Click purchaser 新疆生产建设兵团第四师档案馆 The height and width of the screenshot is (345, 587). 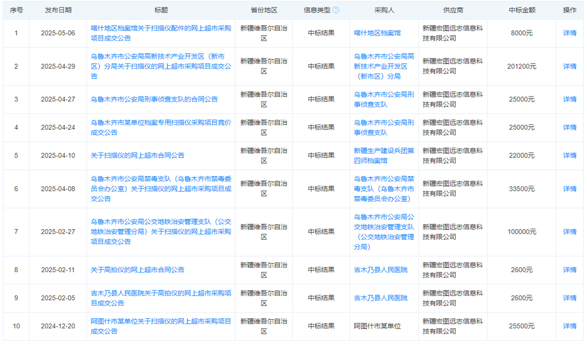(x=384, y=155)
